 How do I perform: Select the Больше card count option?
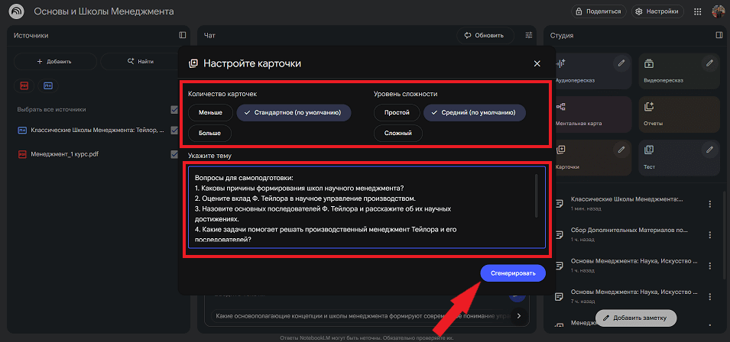209,134
